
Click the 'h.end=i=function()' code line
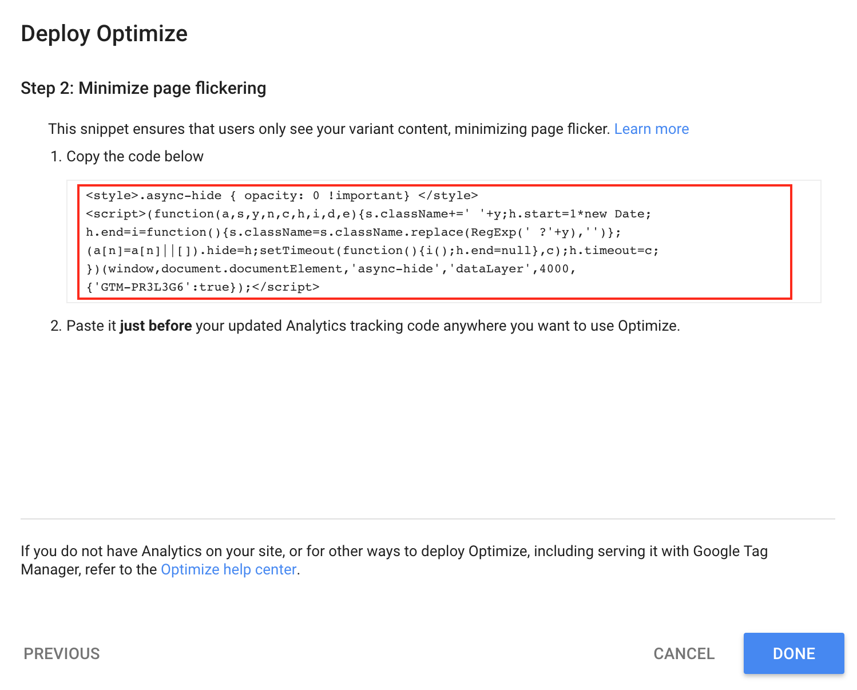point(353,232)
